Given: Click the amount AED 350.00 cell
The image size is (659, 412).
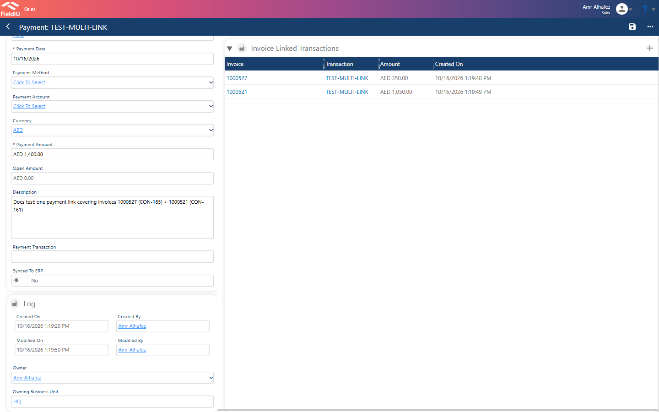Looking at the screenshot, I should [394, 78].
